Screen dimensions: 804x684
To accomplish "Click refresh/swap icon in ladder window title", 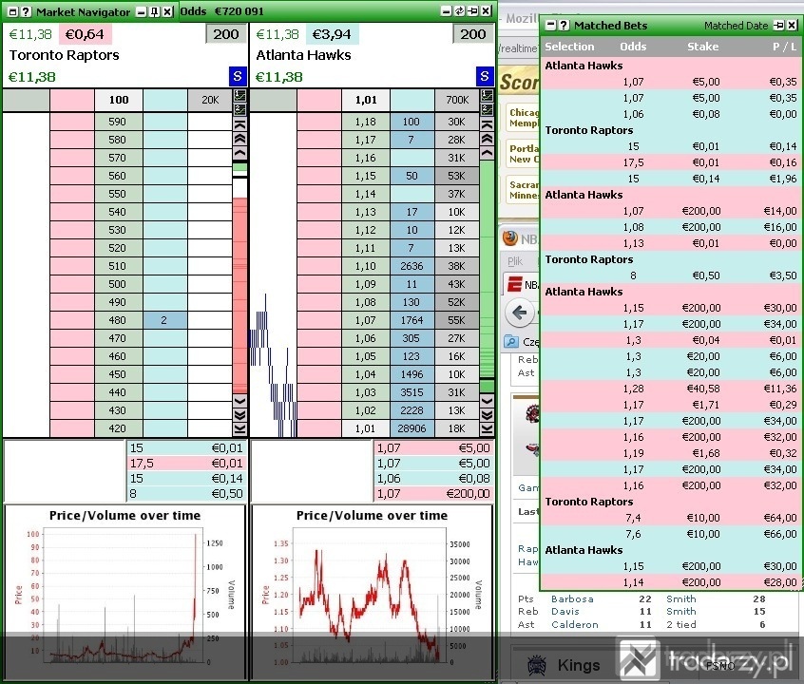I will [460, 10].
